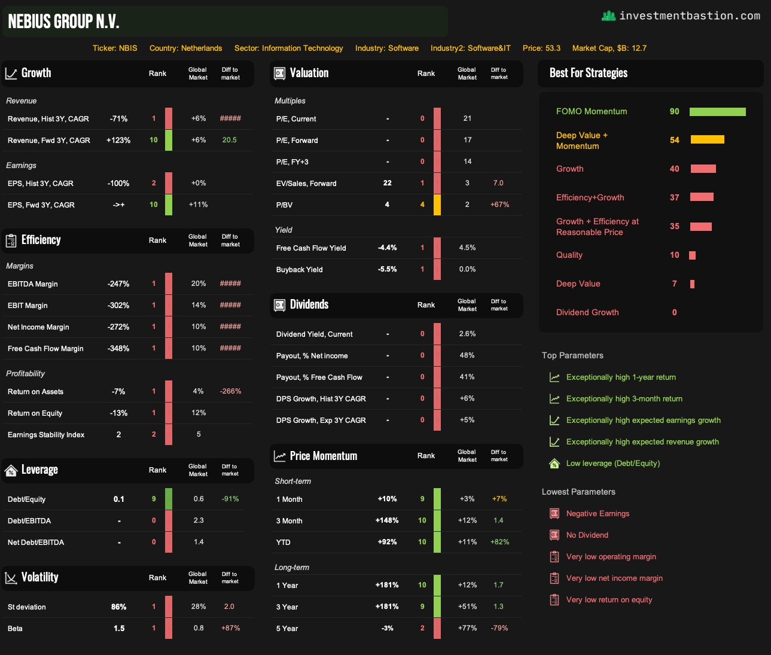The image size is (771, 655).
Task: Click the Debt/Equity row label
Action: point(26,499)
